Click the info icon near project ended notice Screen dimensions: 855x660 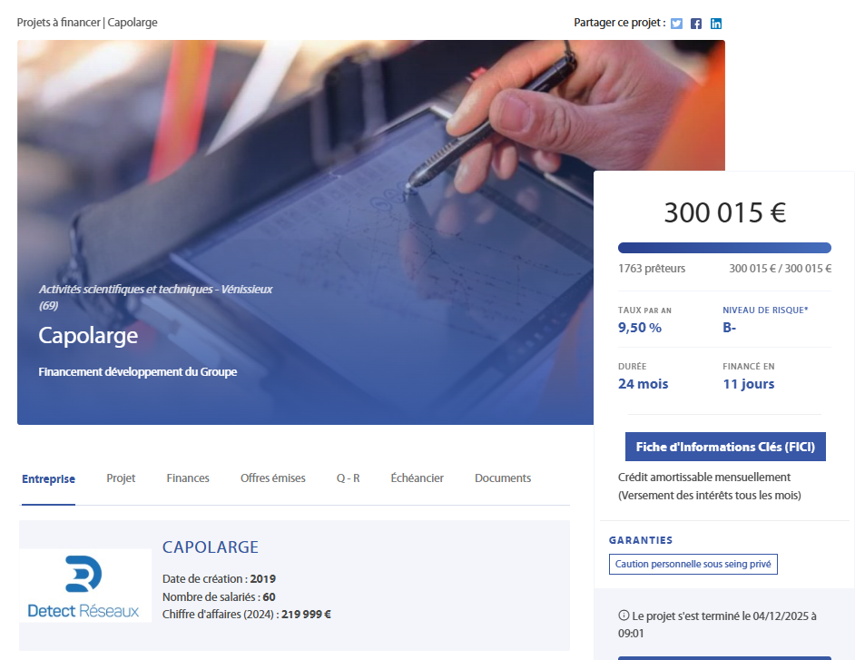(624, 616)
